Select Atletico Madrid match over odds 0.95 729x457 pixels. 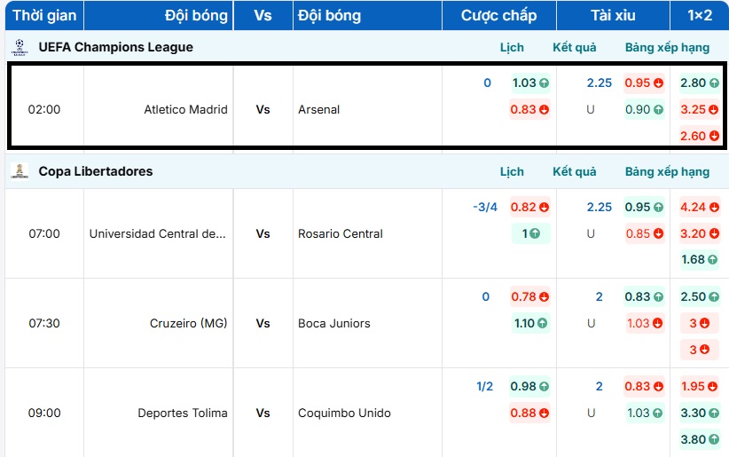(x=644, y=83)
